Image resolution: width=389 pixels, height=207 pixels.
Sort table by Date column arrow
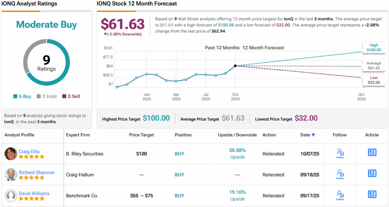tap(313, 135)
